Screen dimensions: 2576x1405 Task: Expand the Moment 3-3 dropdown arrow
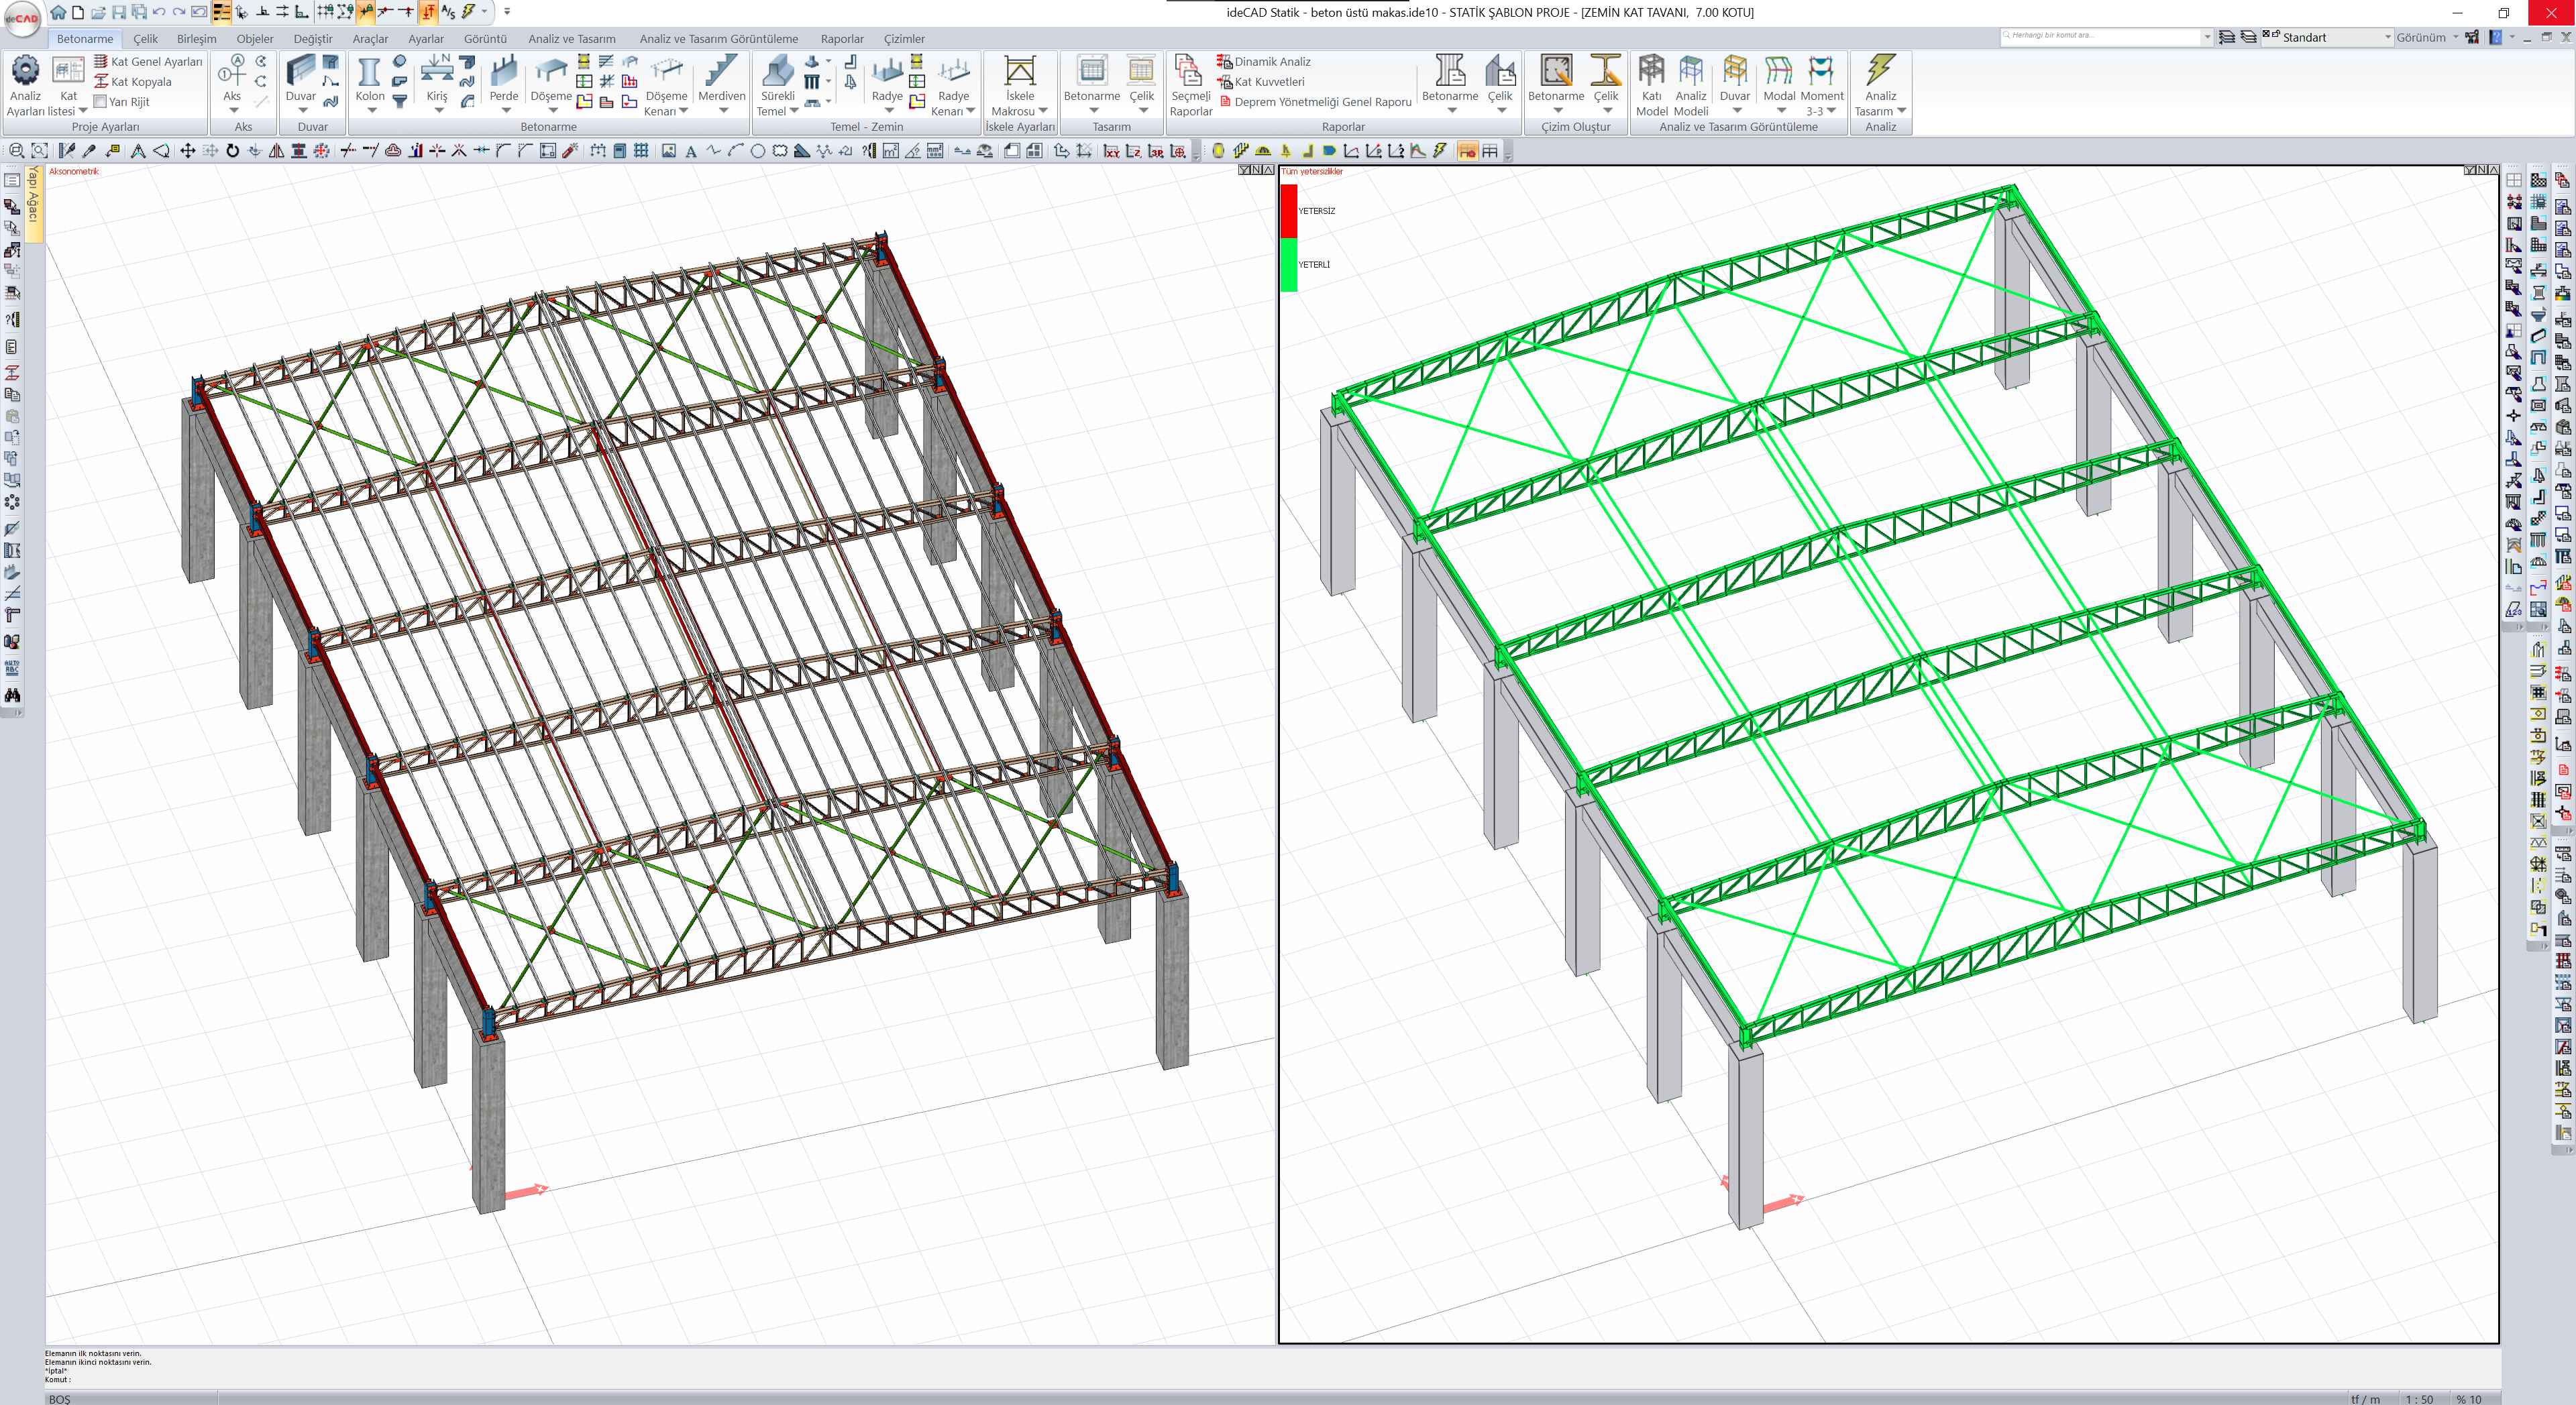coord(1831,111)
